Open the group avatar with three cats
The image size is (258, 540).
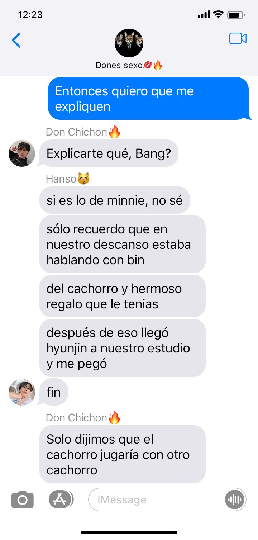coord(129,43)
